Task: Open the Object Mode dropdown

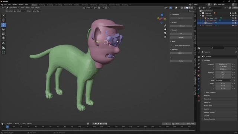Action: (13, 8)
